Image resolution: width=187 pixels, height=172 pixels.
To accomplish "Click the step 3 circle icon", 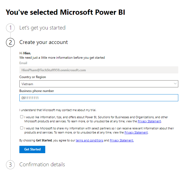I will [x=10, y=165].
